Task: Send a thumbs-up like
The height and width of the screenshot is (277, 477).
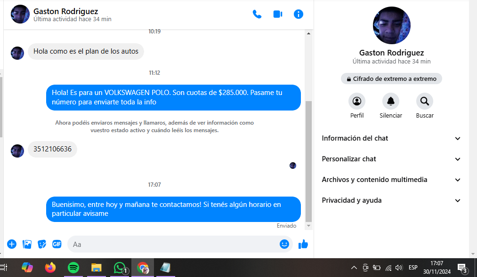Action: 303,244
